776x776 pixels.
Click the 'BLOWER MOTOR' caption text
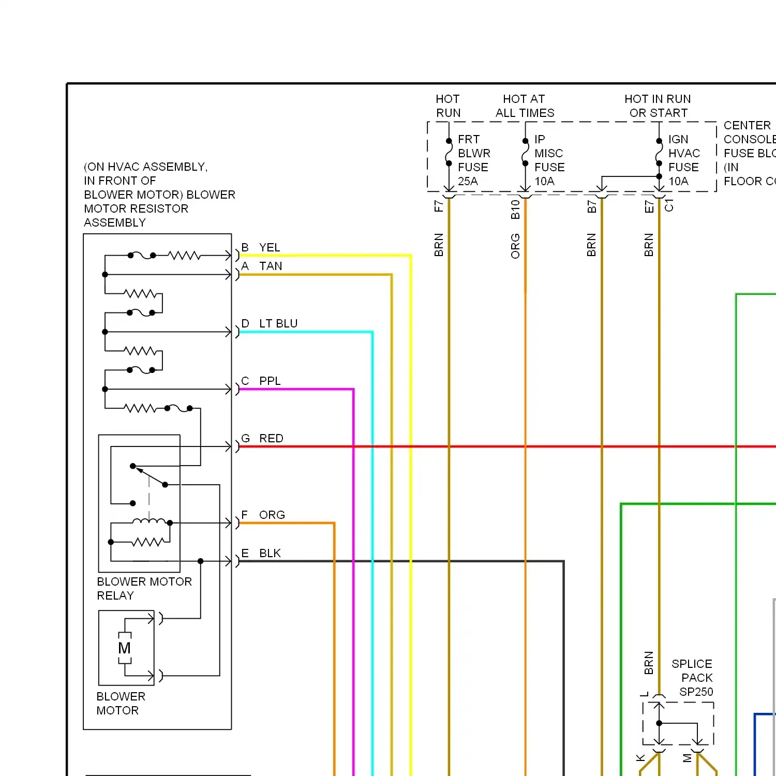pyautogui.click(x=121, y=703)
